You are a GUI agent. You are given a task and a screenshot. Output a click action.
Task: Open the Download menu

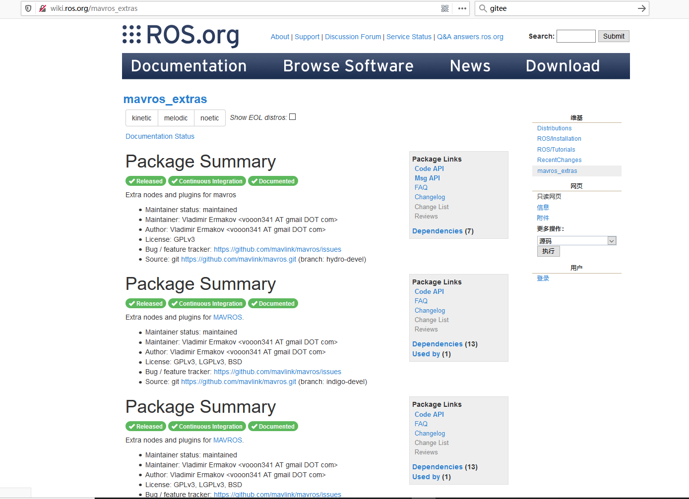(x=563, y=66)
